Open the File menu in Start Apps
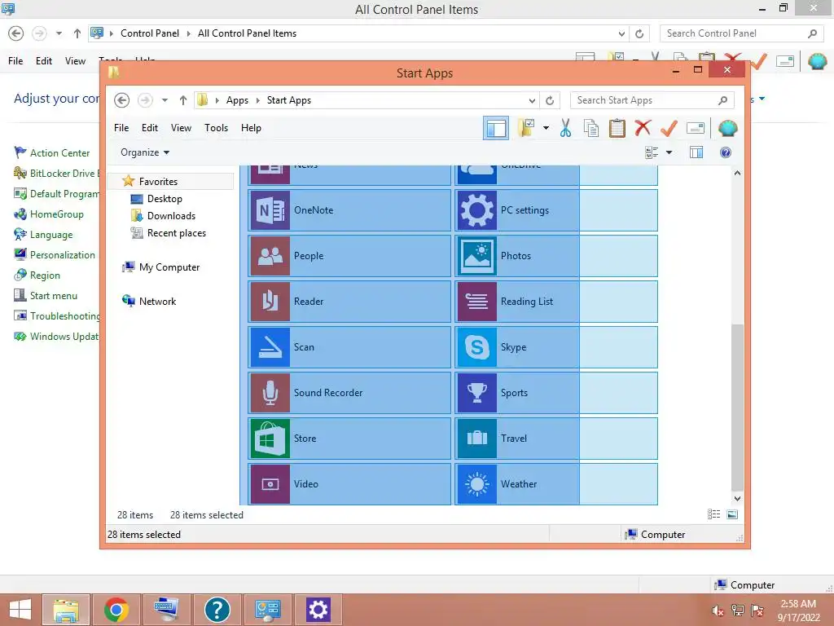 click(x=121, y=128)
